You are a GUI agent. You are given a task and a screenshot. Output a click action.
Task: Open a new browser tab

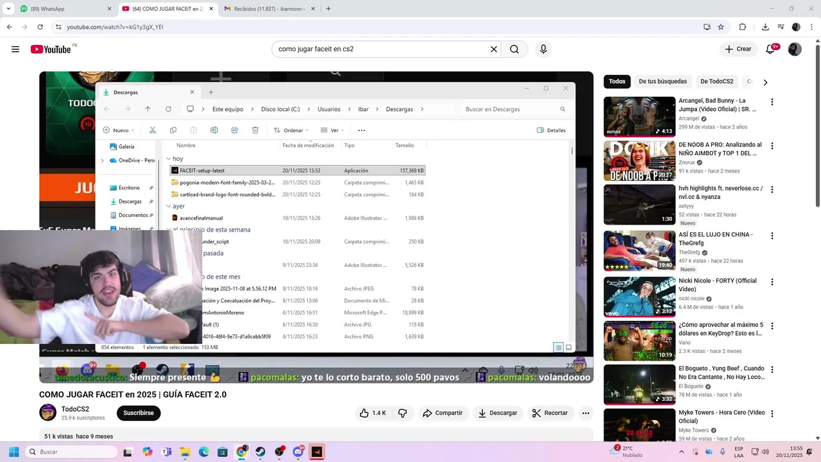click(x=328, y=9)
